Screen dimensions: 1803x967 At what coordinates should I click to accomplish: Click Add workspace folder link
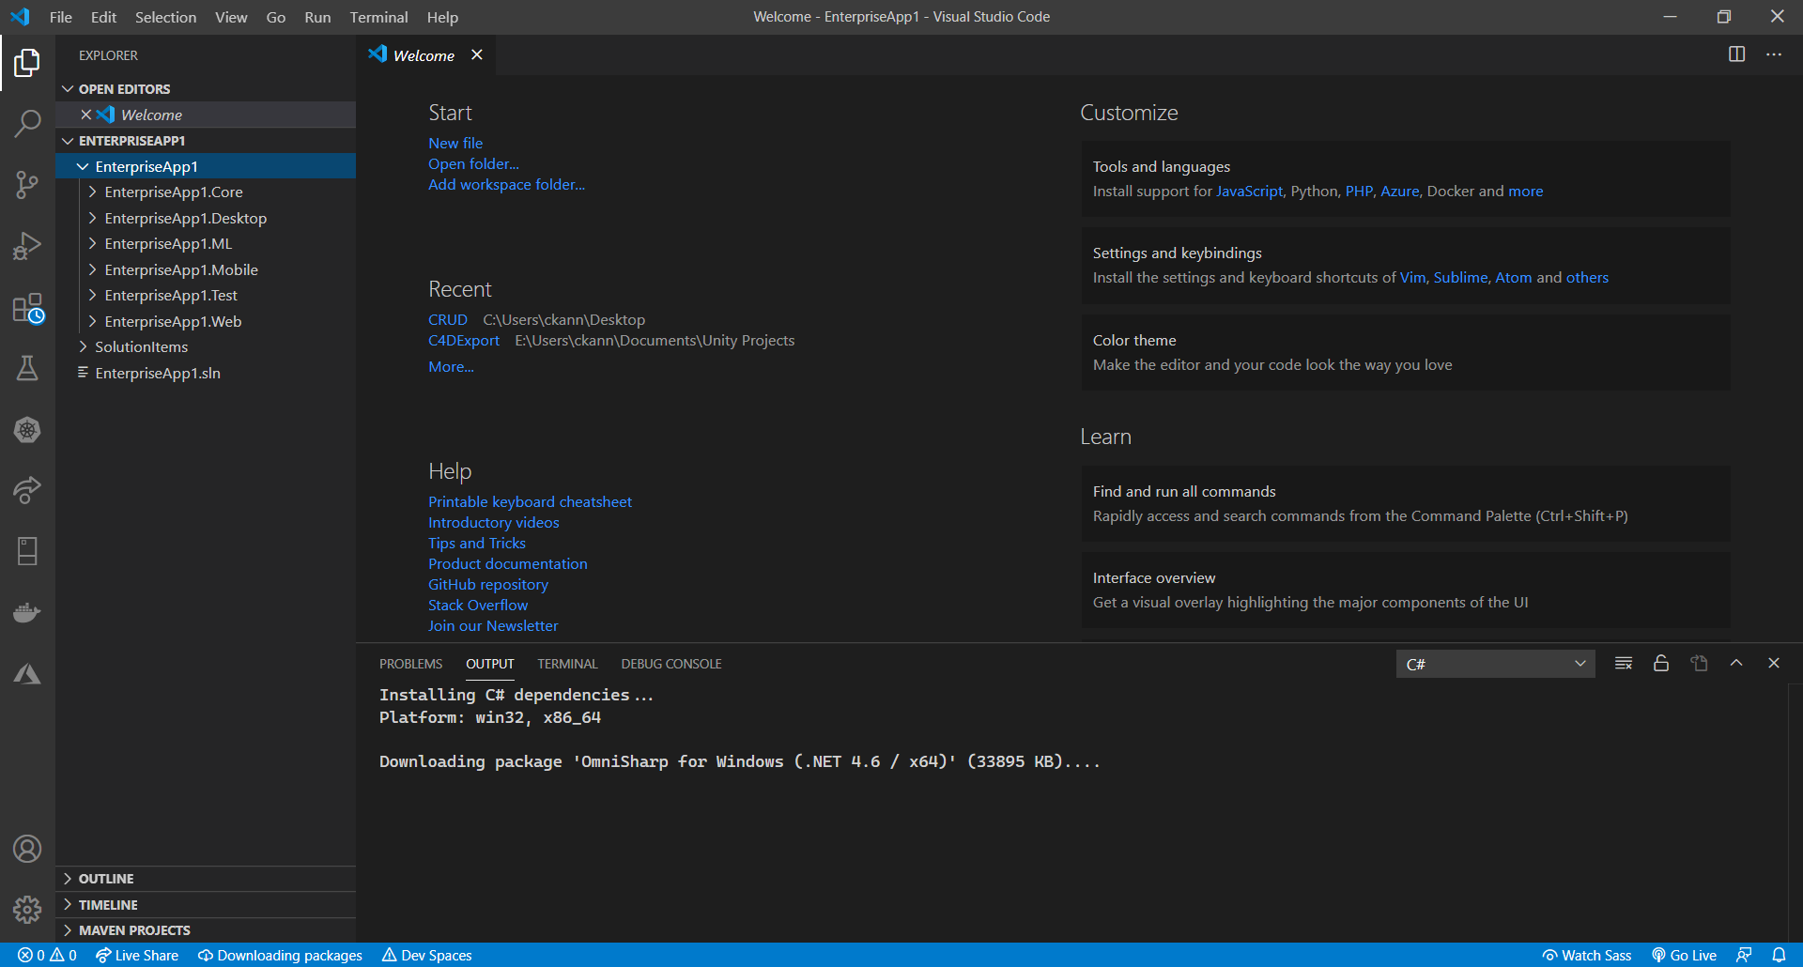506,184
